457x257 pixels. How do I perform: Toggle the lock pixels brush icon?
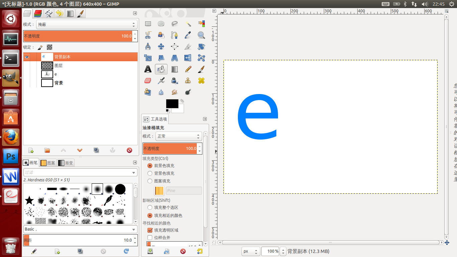(x=40, y=48)
